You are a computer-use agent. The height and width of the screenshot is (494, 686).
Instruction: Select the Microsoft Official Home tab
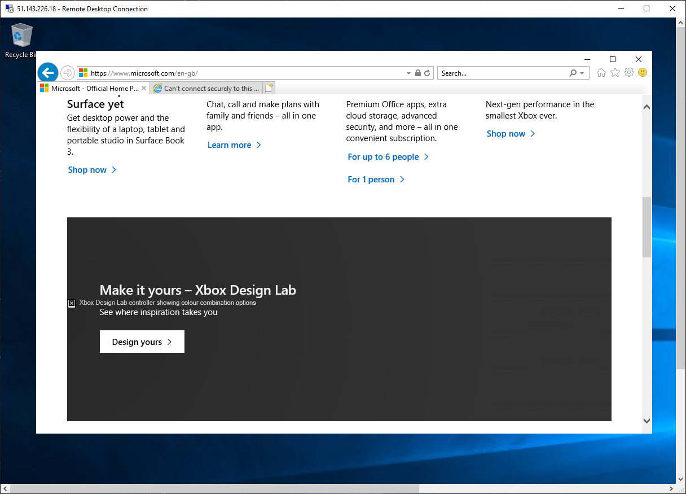click(x=90, y=88)
